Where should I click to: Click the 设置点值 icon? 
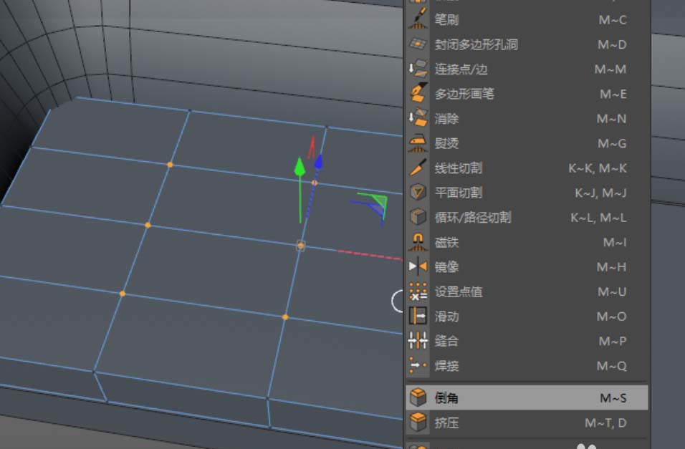click(x=418, y=291)
